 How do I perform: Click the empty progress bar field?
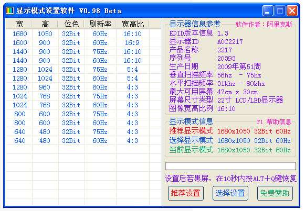coord(230,166)
